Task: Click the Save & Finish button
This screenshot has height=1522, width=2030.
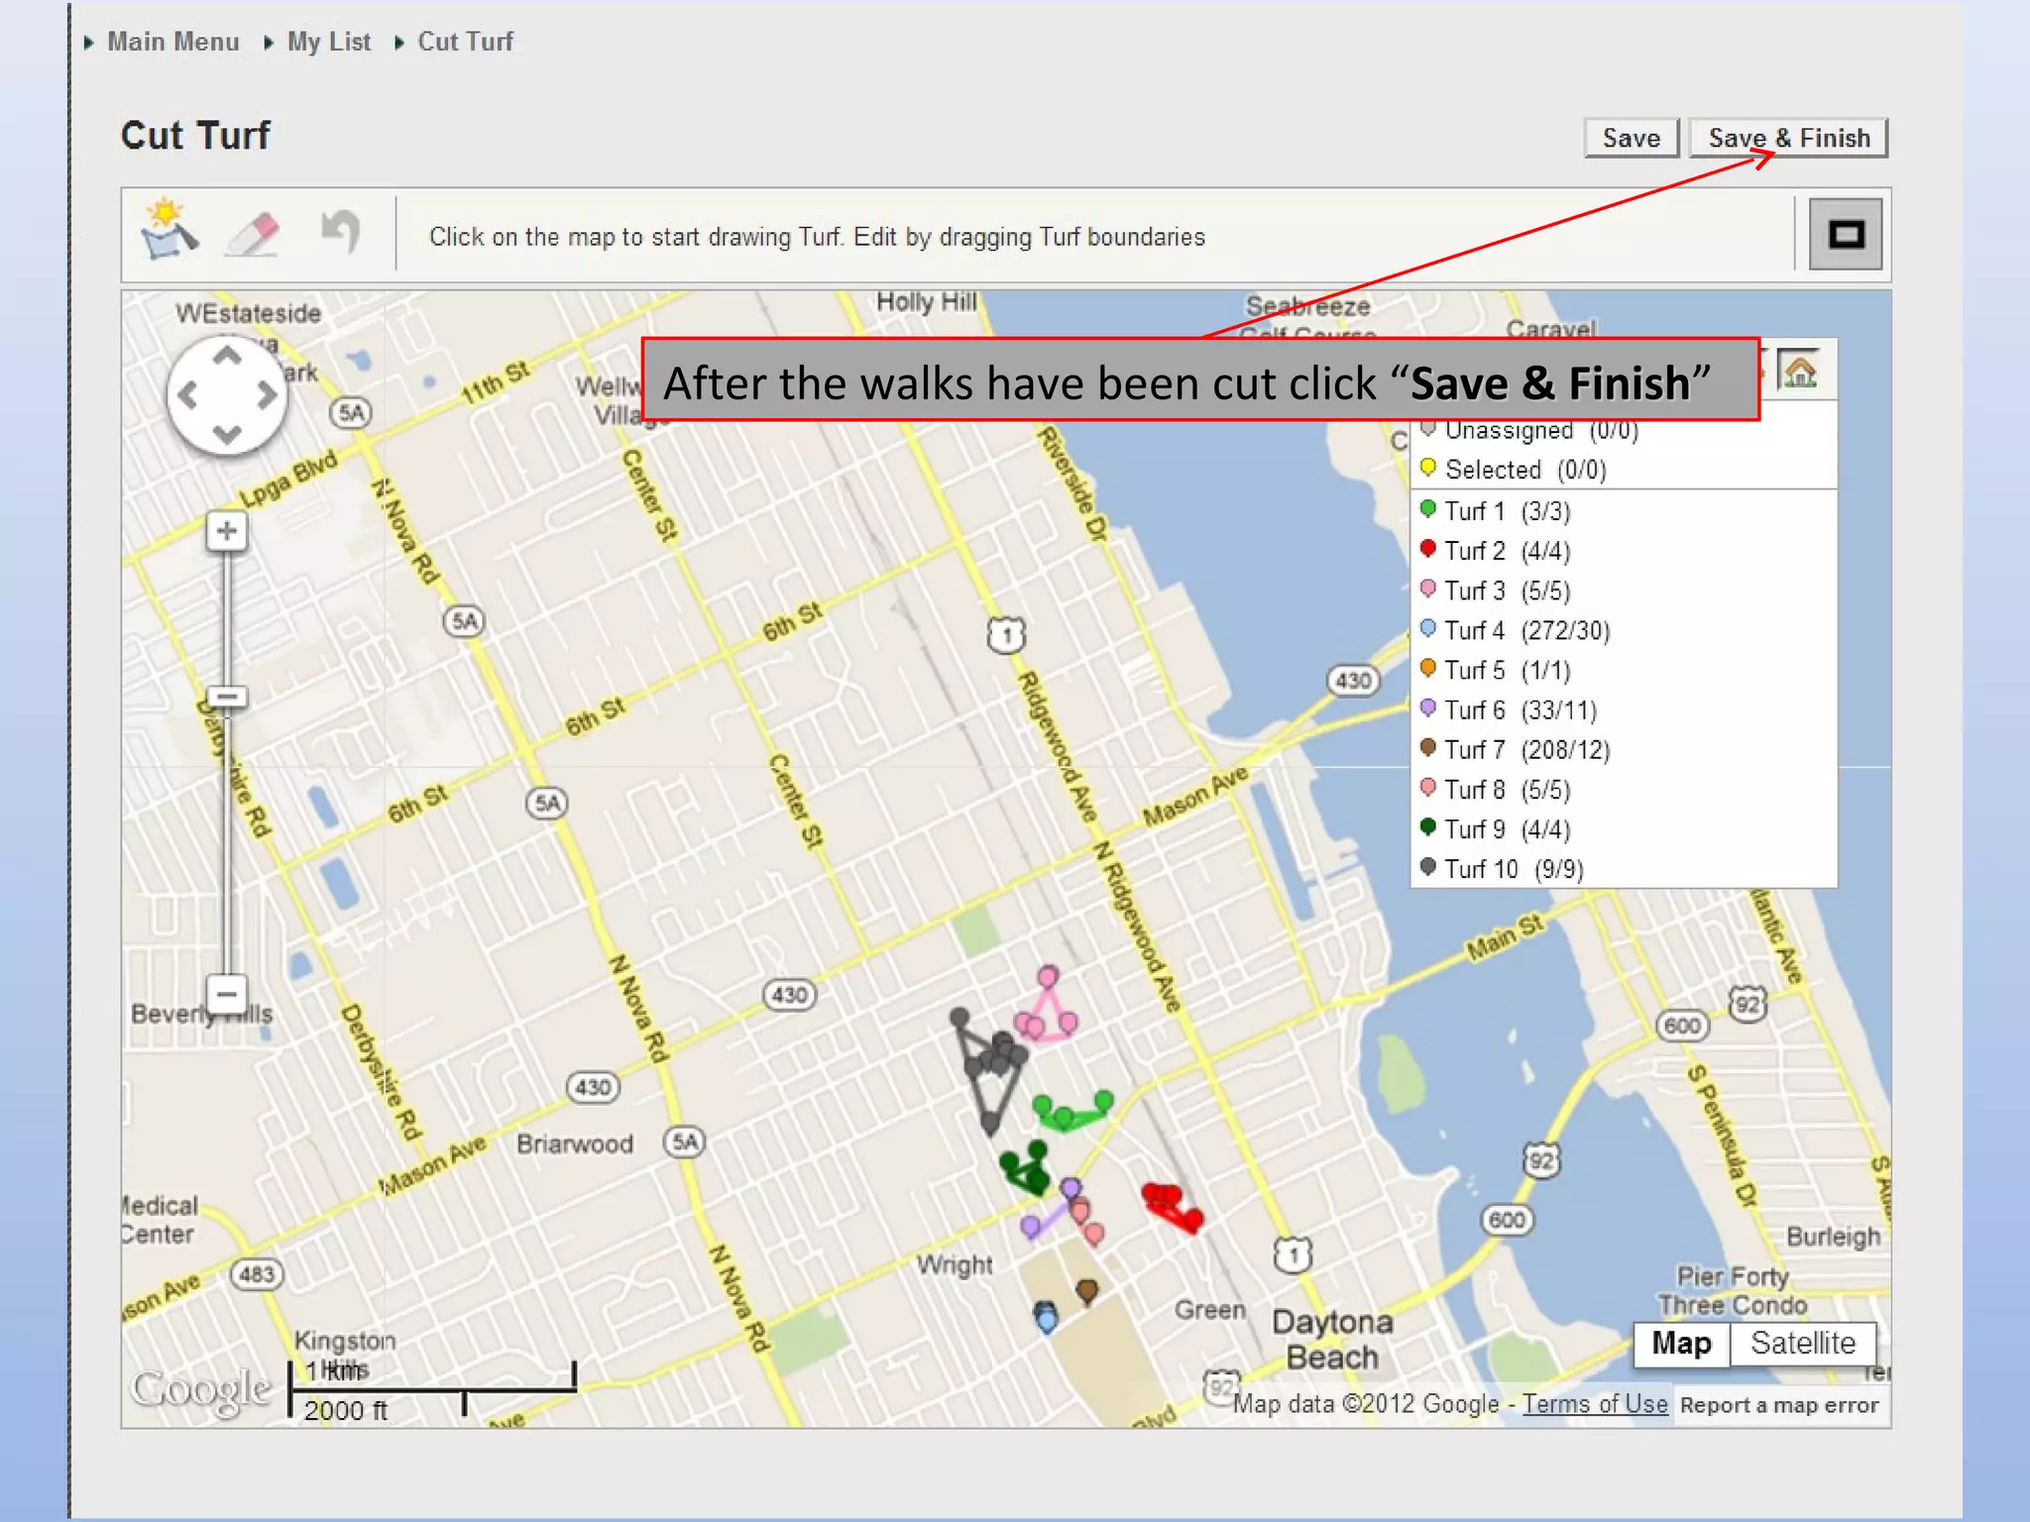Action: 1788,138
